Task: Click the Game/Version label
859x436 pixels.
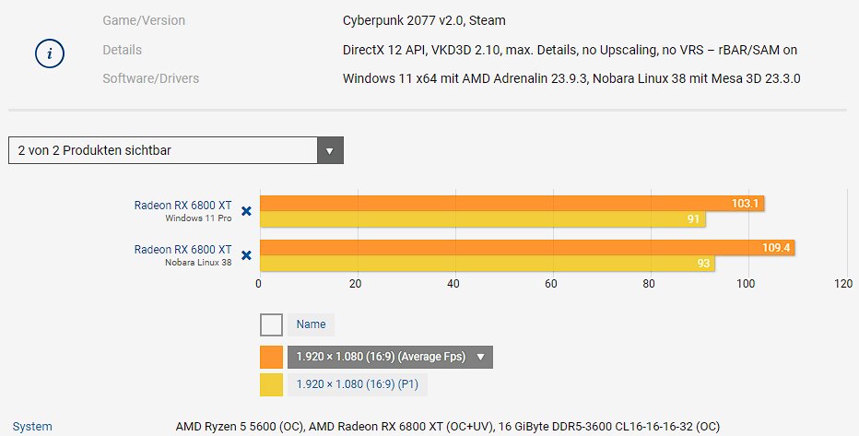Action: [144, 21]
